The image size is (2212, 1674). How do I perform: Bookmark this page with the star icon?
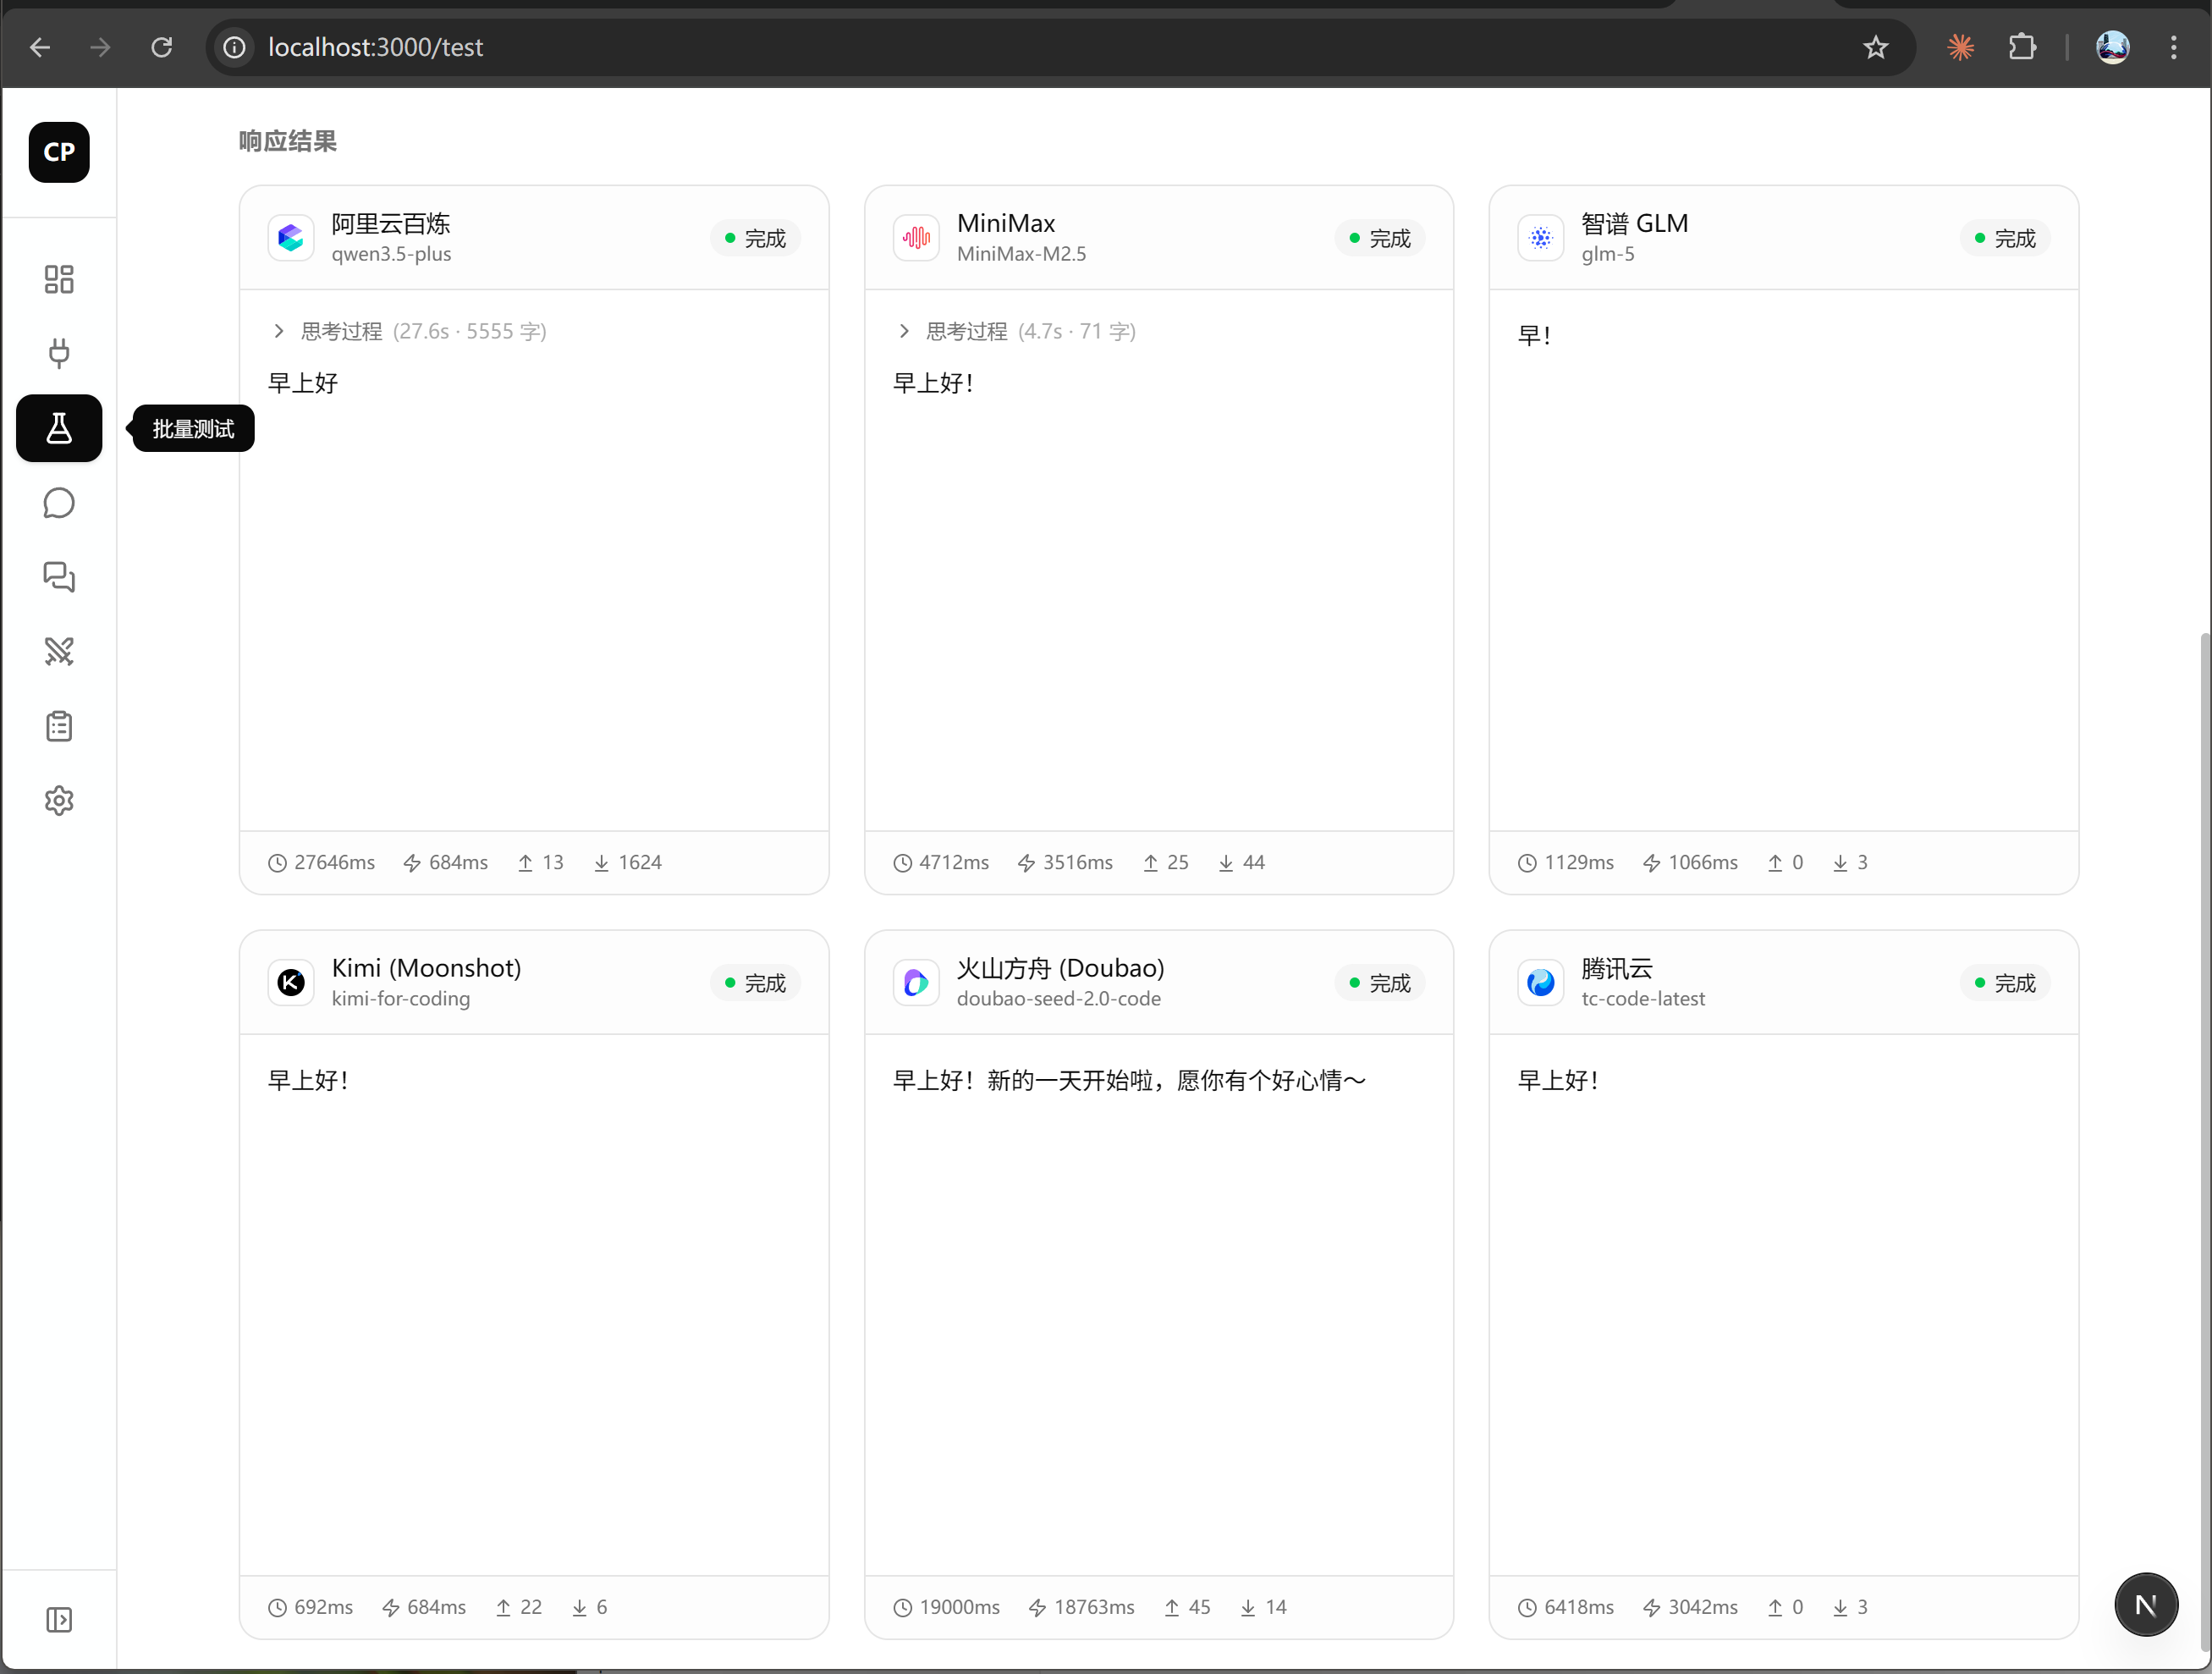pyautogui.click(x=1875, y=47)
